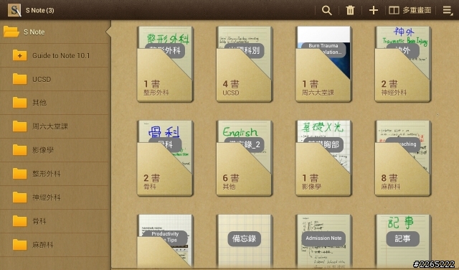Select the S Note root folder
Viewport: 459px width, 270px height.
tap(55, 32)
